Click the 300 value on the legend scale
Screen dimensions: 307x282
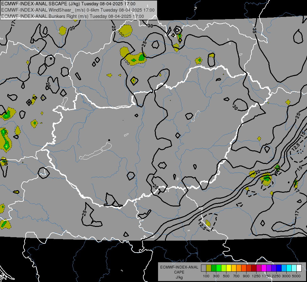[216, 276]
